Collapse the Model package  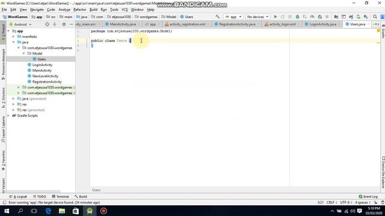[24, 53]
